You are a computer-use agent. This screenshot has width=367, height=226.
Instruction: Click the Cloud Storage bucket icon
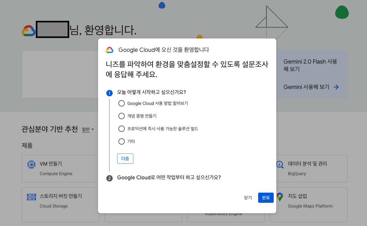tap(32, 197)
